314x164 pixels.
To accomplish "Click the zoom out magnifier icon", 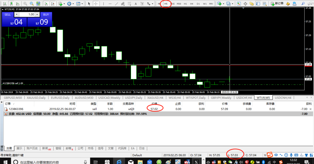I will (31, 4).
